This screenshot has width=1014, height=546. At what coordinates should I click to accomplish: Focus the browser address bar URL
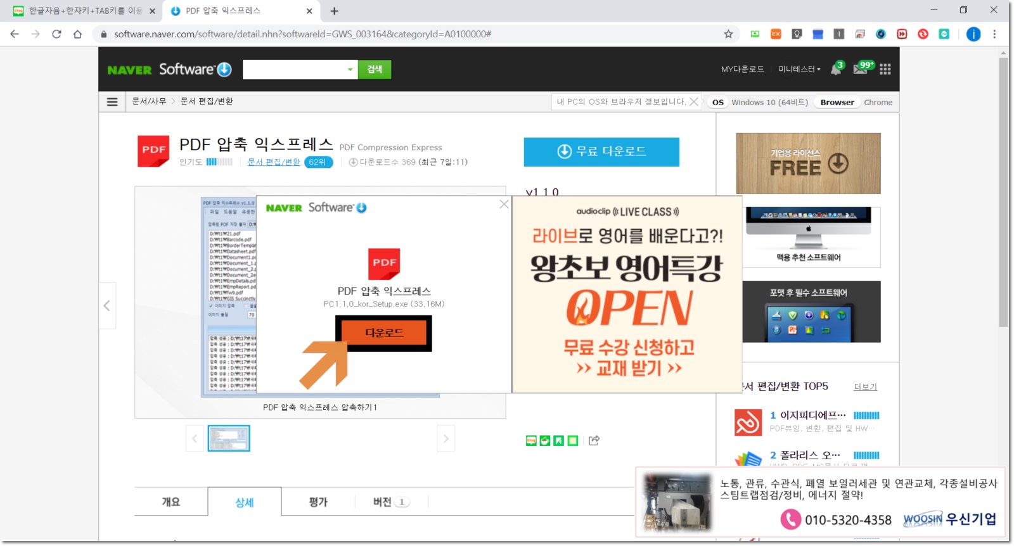(302, 34)
